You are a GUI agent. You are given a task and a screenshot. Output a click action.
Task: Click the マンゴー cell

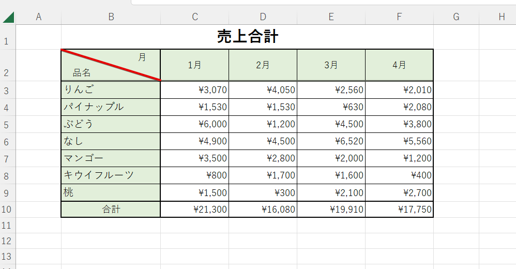click(111, 158)
